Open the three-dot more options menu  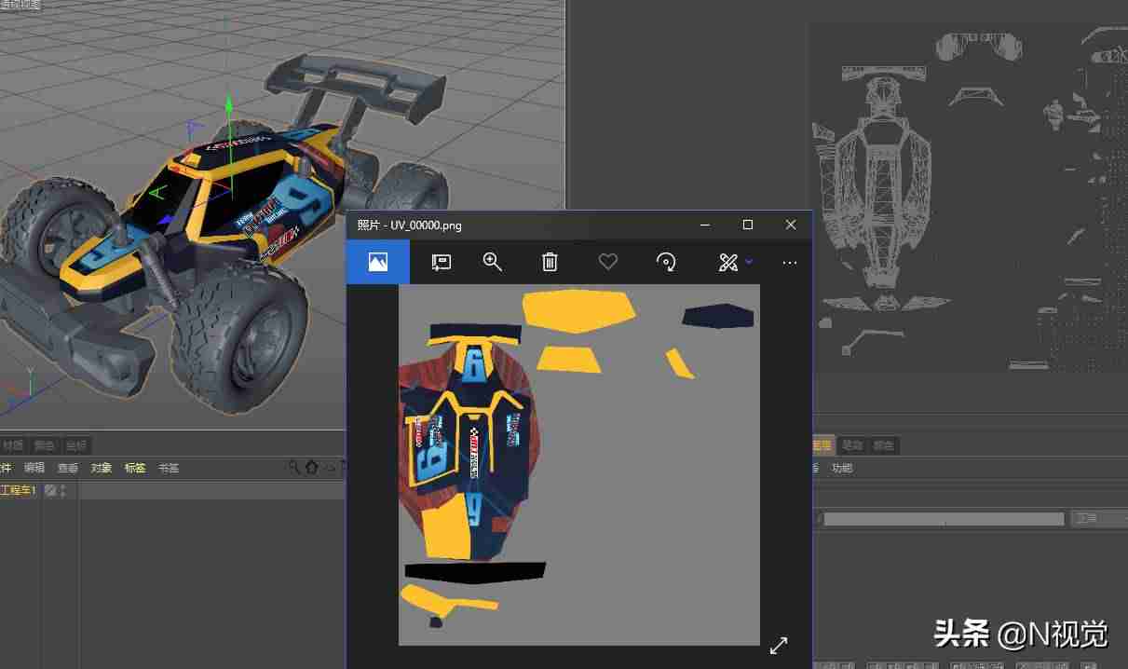point(790,264)
